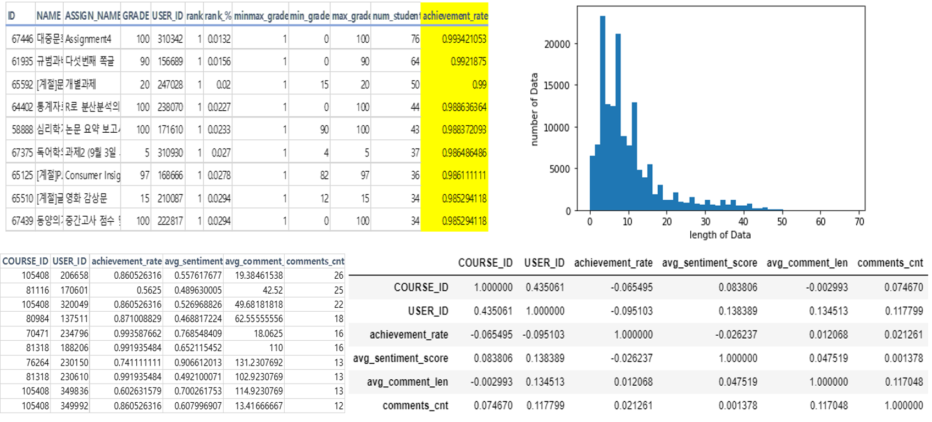Screen dimensions: 932x422
Task: Click correlation value 0.435061 in COURSE_ID row
Action: [x=545, y=288]
